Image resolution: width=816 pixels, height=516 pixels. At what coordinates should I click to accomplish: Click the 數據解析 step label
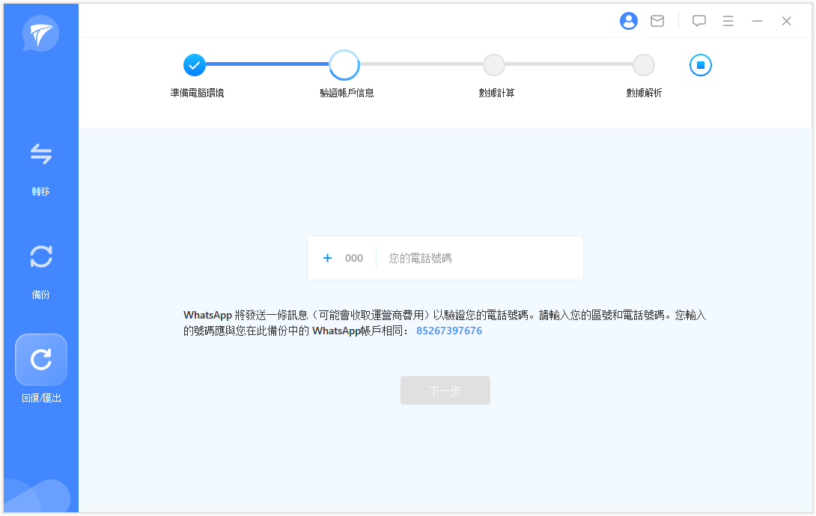[x=644, y=93]
